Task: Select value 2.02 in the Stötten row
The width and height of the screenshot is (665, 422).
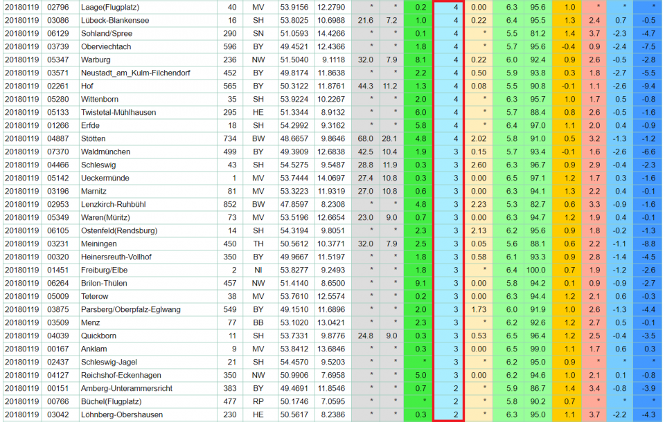Action: pos(478,138)
